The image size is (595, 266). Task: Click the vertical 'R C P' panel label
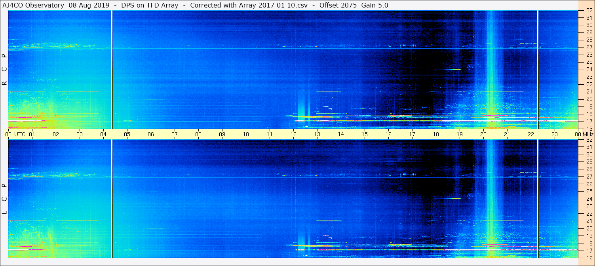coord(4,69)
